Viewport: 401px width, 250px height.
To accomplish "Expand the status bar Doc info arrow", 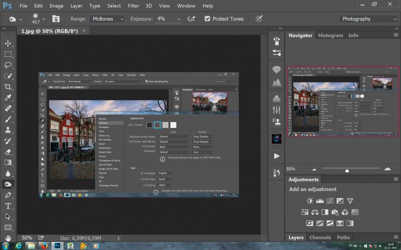I will 118,238.
